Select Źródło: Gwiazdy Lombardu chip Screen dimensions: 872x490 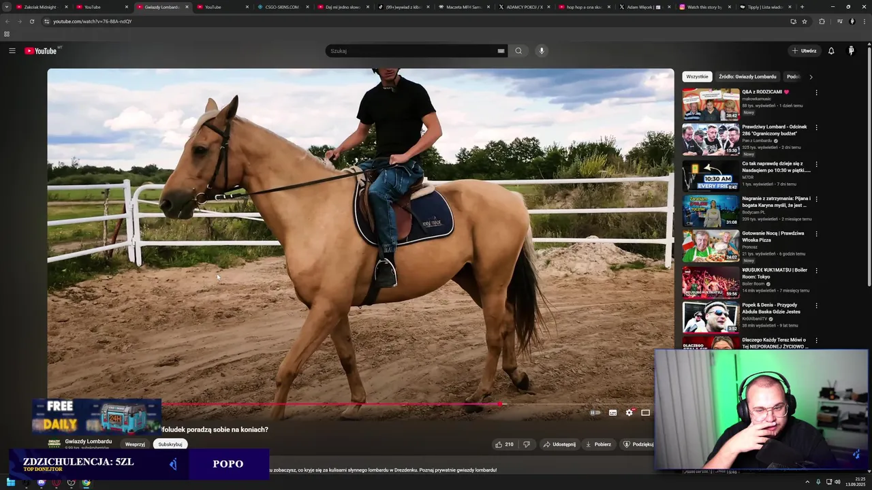pyautogui.click(x=747, y=77)
